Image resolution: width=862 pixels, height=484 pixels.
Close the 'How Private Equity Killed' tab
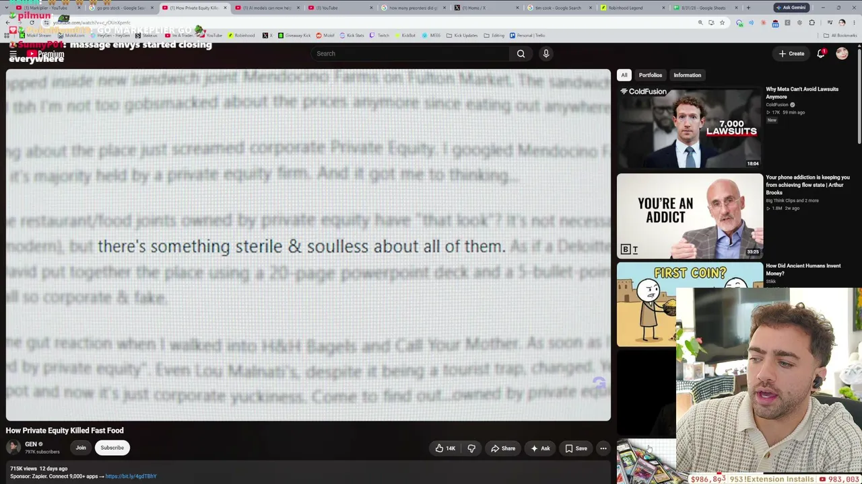point(225,8)
